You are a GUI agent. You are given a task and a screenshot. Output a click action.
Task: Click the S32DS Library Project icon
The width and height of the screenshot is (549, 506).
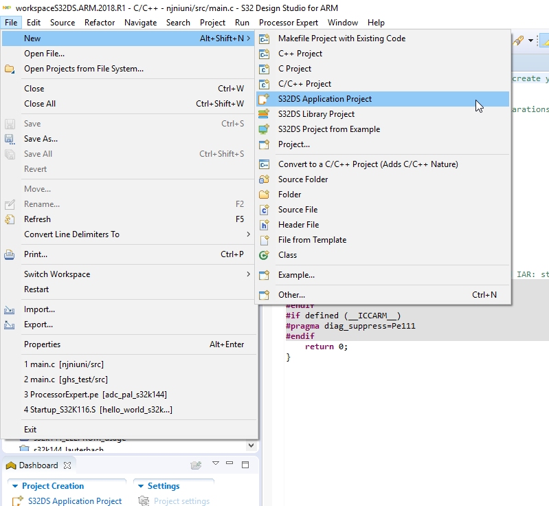(265, 114)
